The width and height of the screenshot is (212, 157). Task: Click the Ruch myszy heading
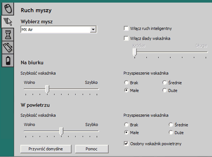(x=36, y=10)
